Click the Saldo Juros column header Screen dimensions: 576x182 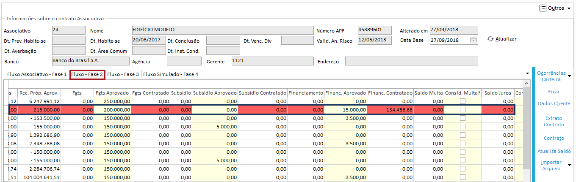tap(498, 92)
